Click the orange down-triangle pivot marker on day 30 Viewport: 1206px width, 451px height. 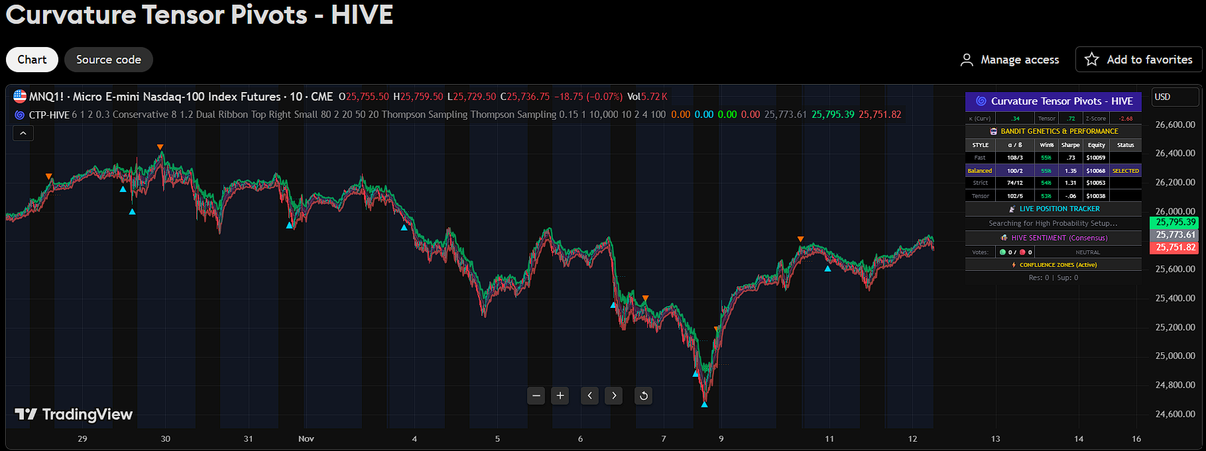click(160, 147)
